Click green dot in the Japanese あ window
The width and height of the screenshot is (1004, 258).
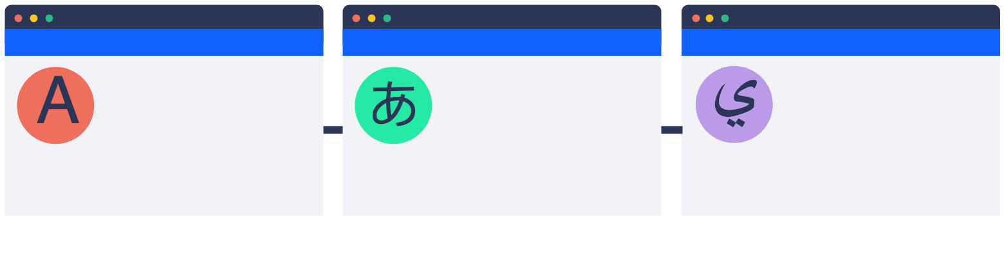(387, 18)
